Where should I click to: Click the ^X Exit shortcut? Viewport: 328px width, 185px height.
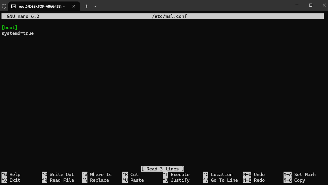coord(11,180)
